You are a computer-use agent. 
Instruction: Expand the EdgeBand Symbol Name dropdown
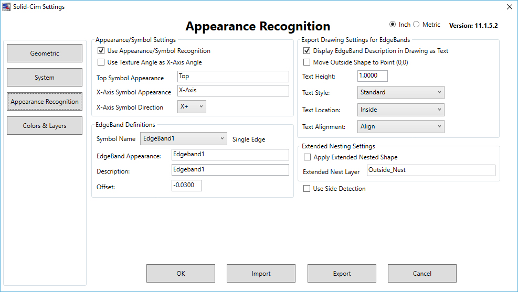[x=183, y=139]
